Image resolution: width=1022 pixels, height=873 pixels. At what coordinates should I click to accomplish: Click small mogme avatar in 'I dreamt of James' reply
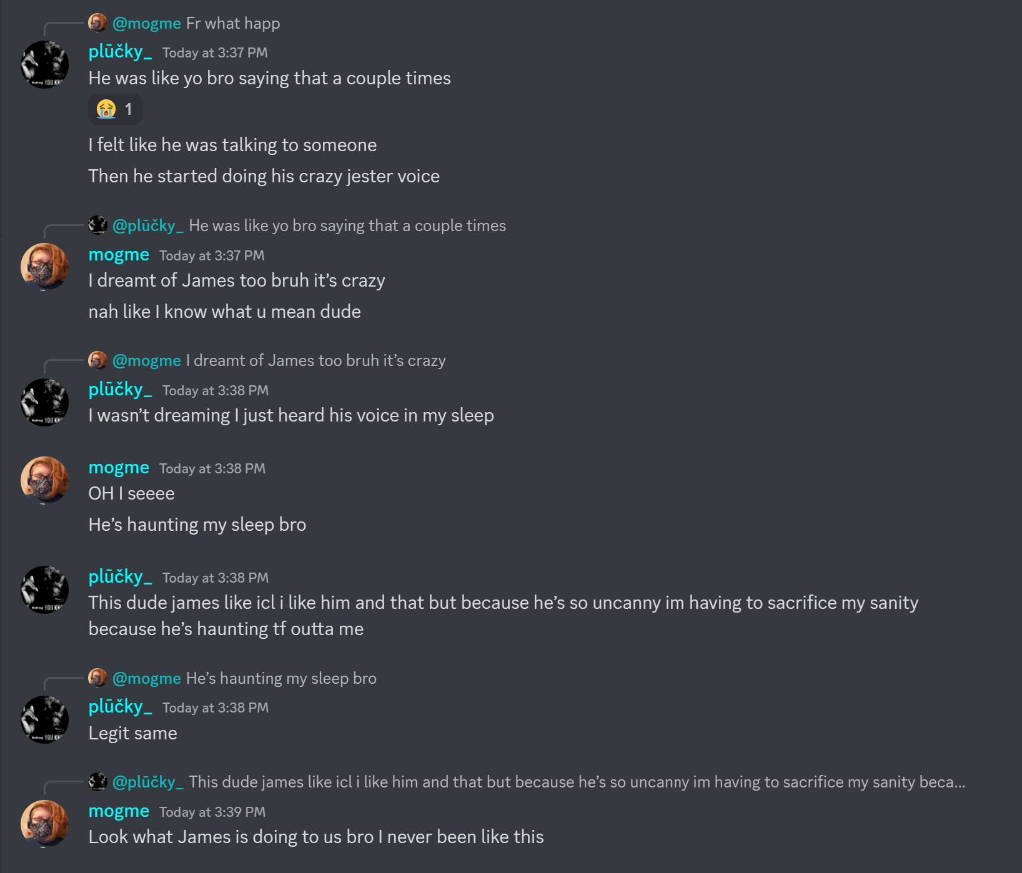coord(97,360)
